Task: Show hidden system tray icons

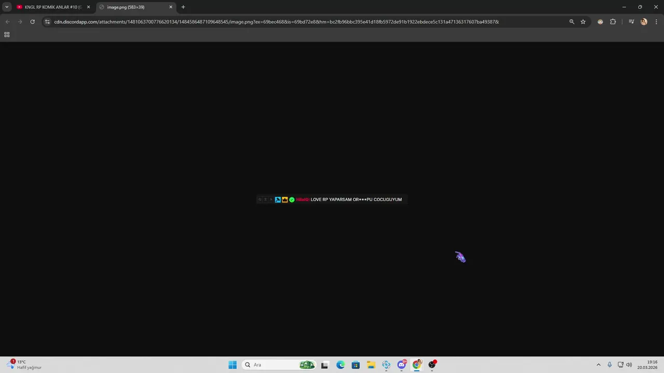Action: (598, 365)
